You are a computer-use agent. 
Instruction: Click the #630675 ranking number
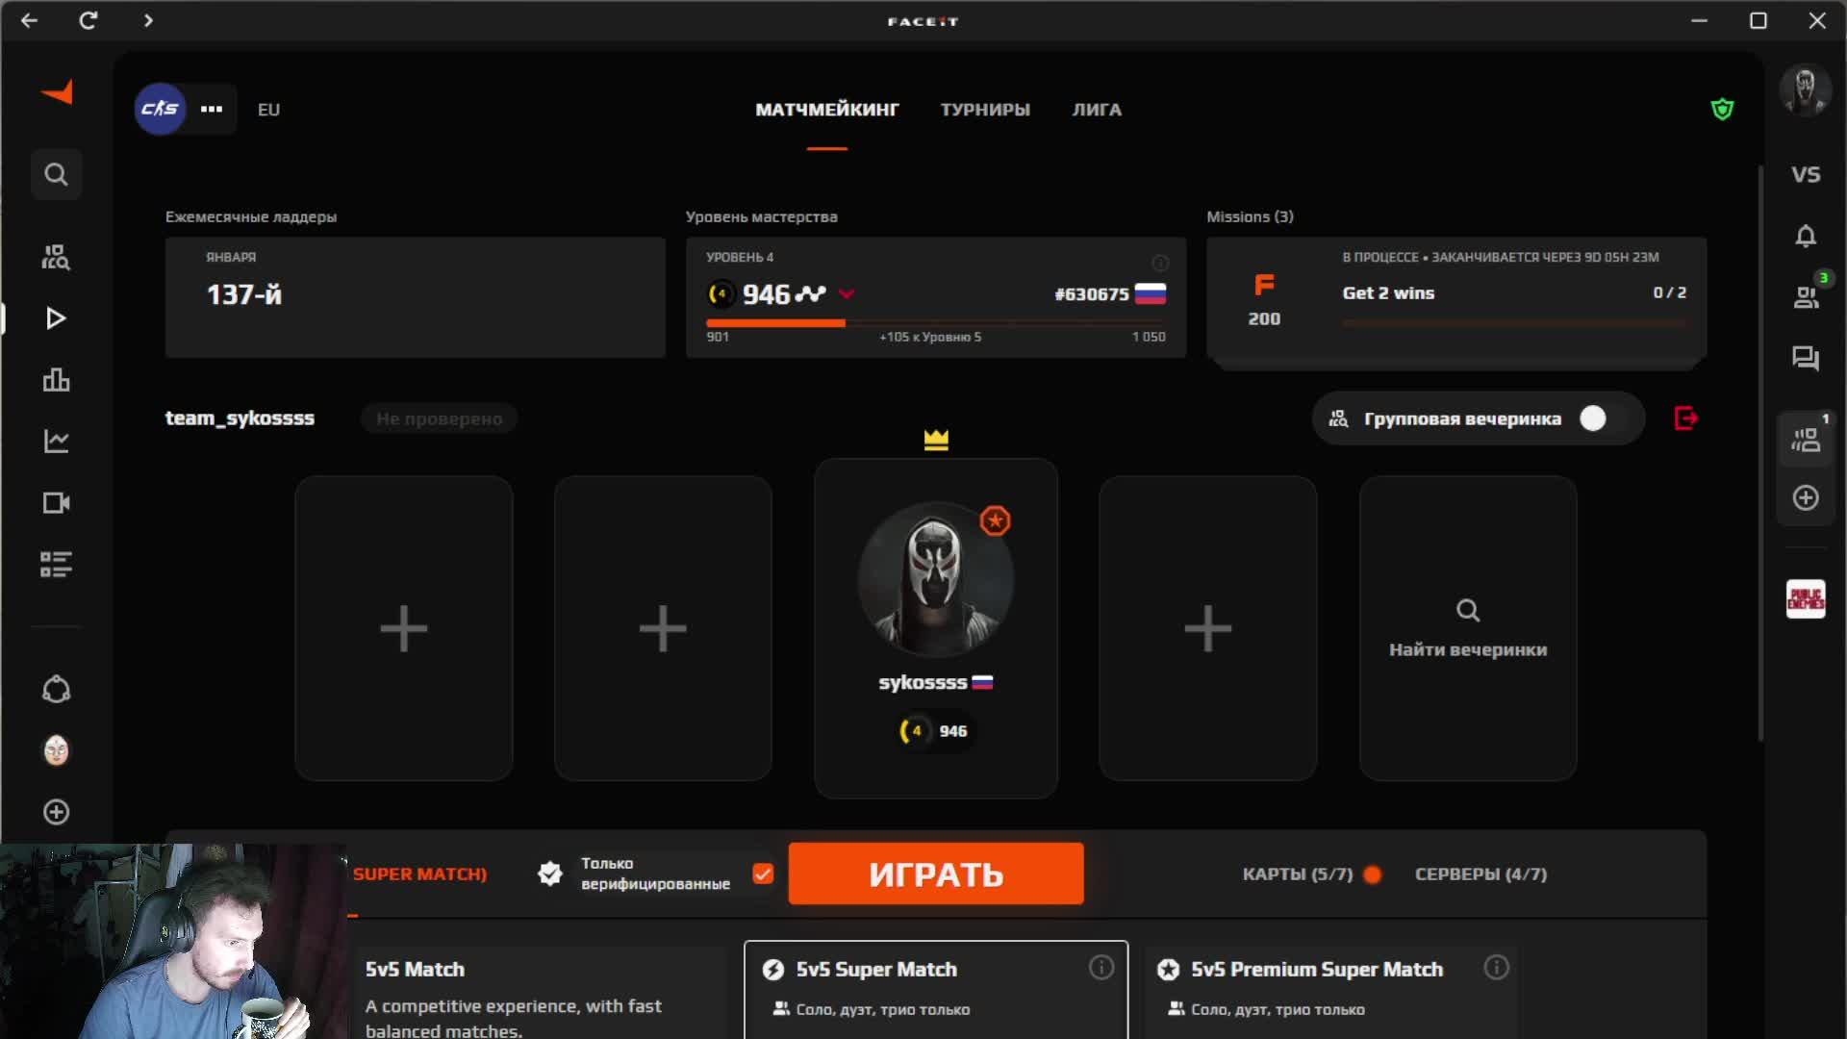coord(1091,294)
